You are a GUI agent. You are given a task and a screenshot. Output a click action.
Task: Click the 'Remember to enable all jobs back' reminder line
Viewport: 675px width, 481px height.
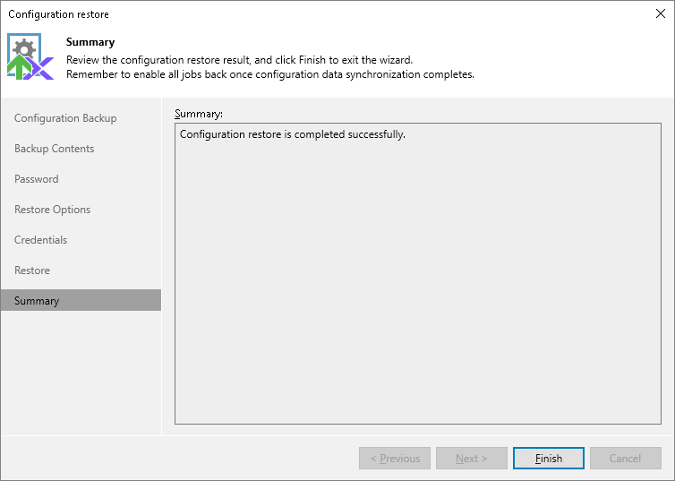click(269, 74)
